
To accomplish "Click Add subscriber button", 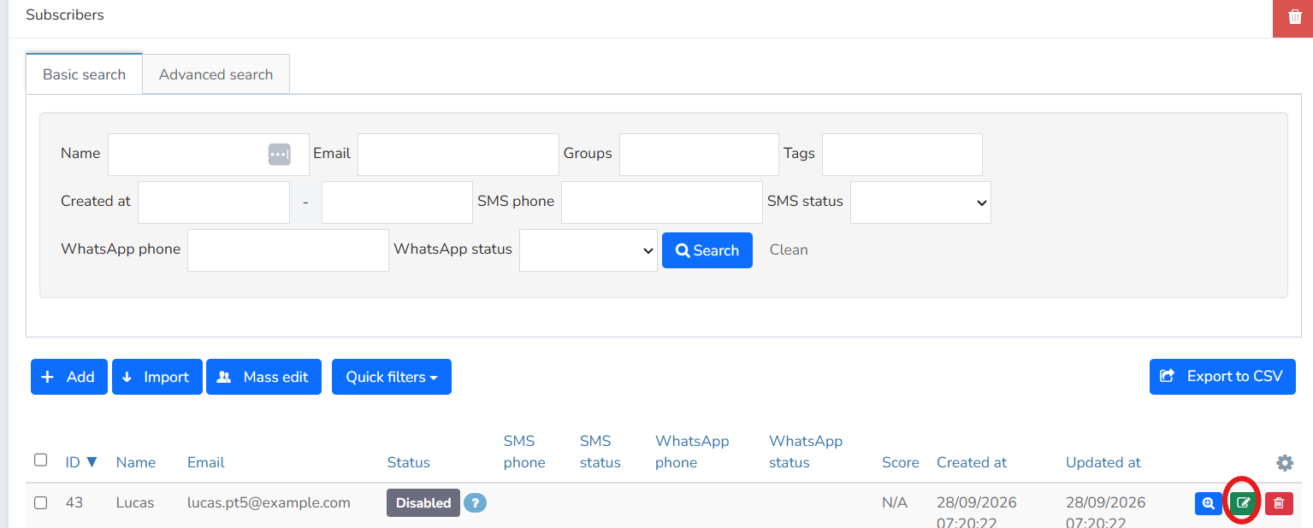I will 69,377.
